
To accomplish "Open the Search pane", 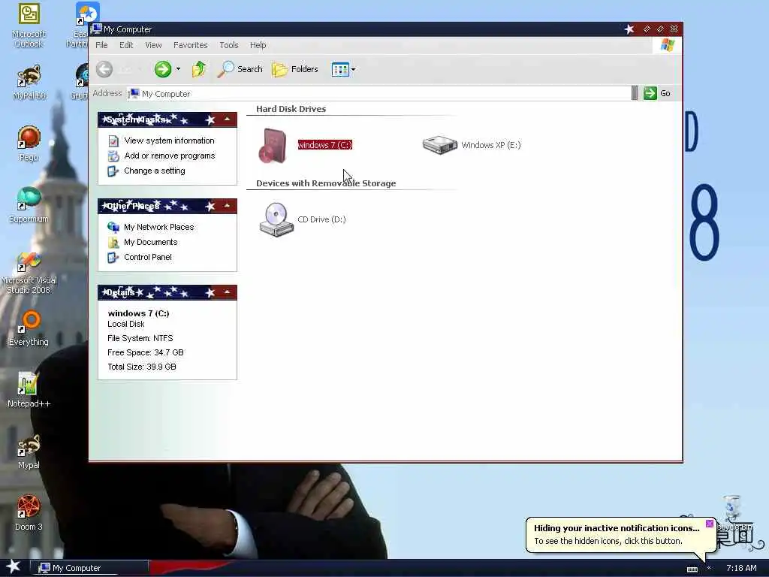I will click(240, 69).
